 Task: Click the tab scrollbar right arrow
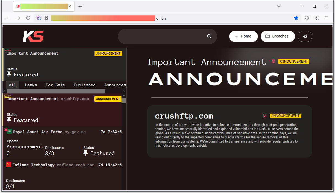(x=124, y=91)
